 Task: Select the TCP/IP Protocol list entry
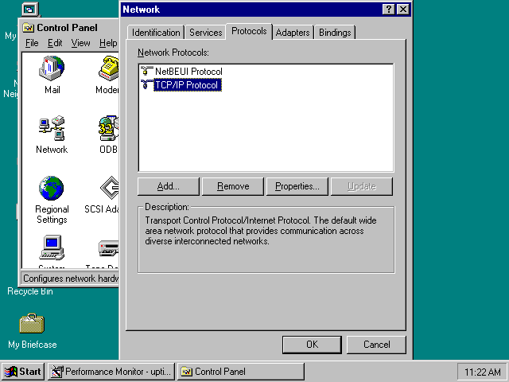pos(187,85)
